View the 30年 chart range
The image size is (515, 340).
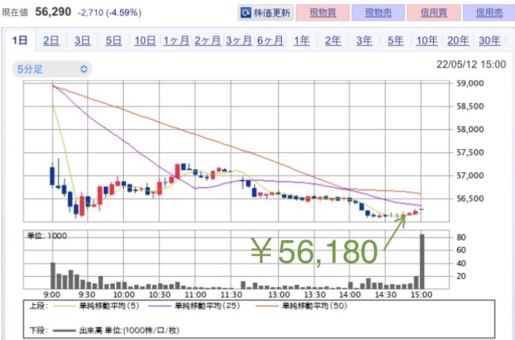coord(490,41)
